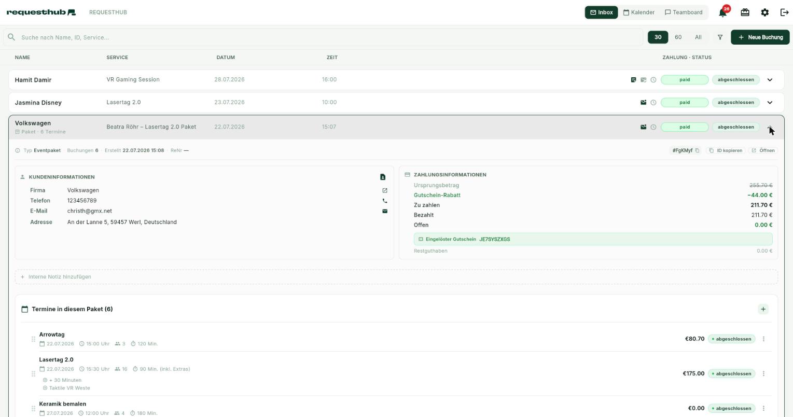Viewport: 793px width, 417px height.
Task: Click the clock icon in Jasmina Disney row
Action: tap(653, 103)
